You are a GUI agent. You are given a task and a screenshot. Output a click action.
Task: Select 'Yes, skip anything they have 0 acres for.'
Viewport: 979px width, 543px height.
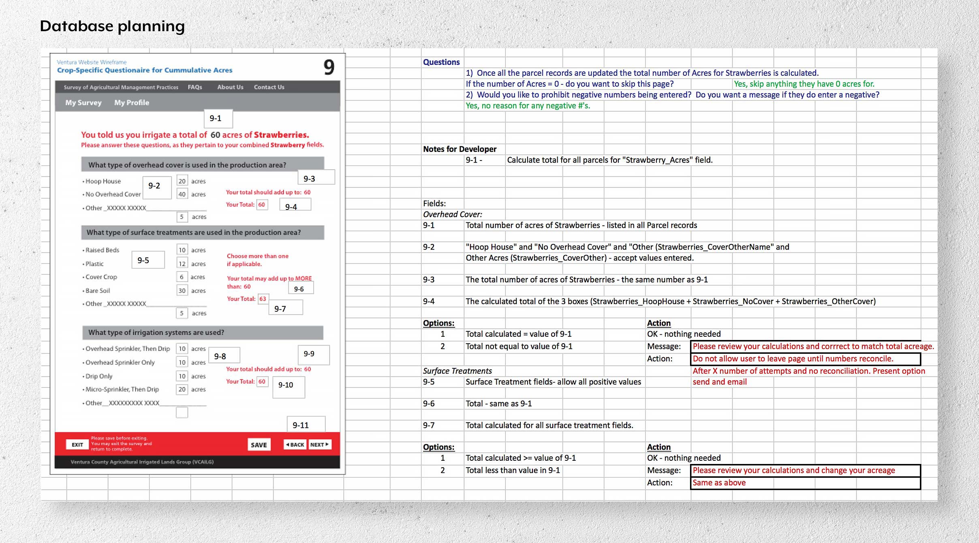pos(804,84)
